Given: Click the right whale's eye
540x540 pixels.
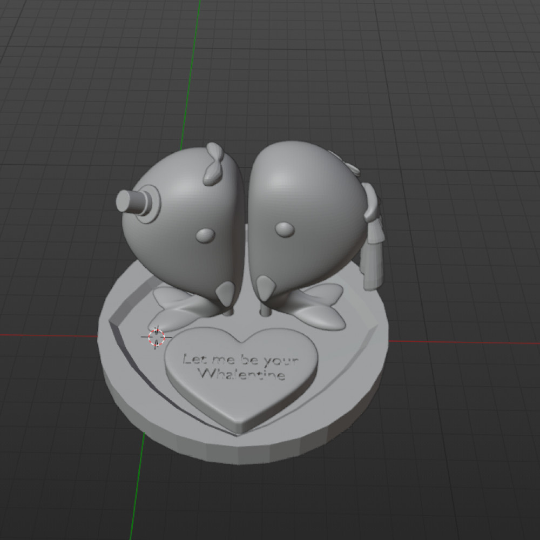Looking at the screenshot, I should tap(285, 230).
